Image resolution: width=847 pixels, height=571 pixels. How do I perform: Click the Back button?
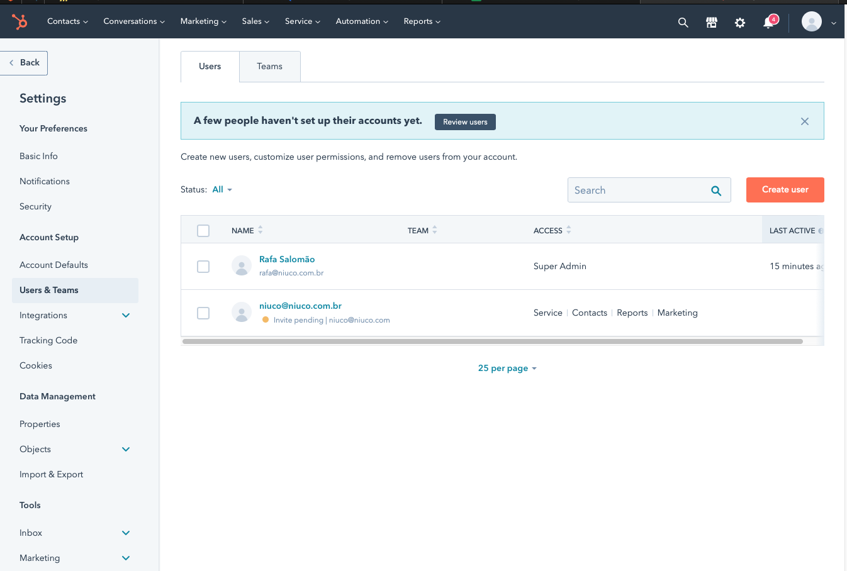(x=24, y=63)
